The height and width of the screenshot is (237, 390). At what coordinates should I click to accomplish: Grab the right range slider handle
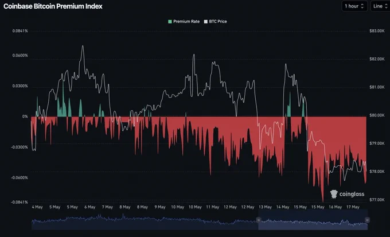pos(367,220)
